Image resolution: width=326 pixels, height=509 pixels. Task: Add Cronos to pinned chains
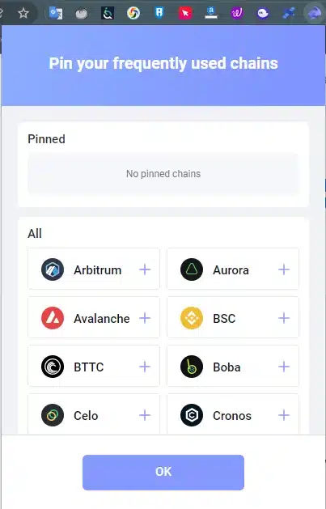[x=284, y=415]
